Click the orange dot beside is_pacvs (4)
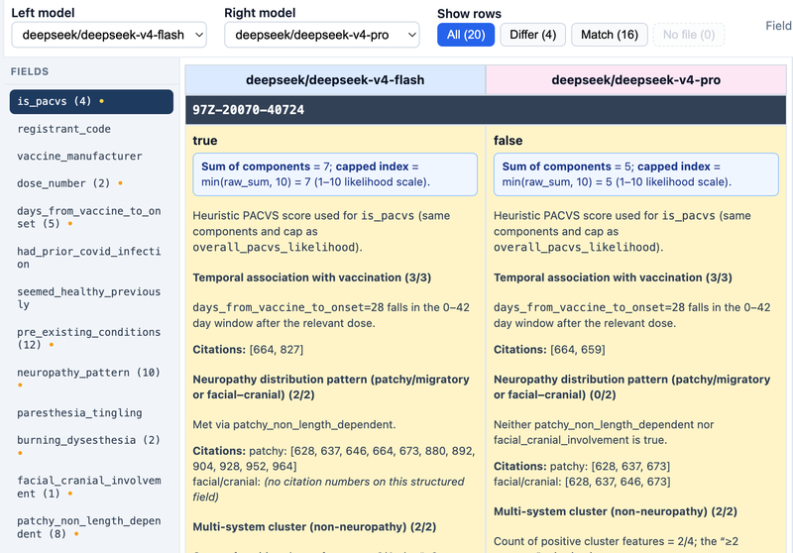Screen dimensions: 793x553 pyautogui.click(x=102, y=102)
